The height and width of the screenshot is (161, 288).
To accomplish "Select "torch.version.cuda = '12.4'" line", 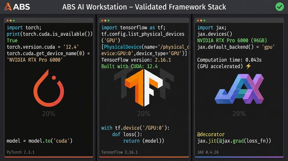I will [x=43, y=47].
